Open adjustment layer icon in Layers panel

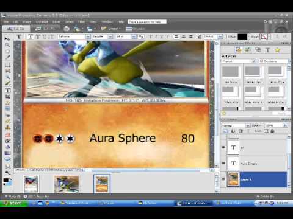(x=233, y=131)
